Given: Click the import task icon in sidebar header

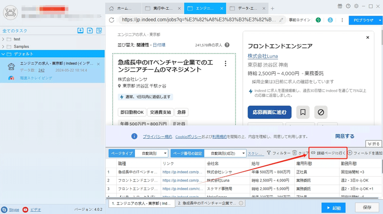Looking at the screenshot, I should coord(80,31).
